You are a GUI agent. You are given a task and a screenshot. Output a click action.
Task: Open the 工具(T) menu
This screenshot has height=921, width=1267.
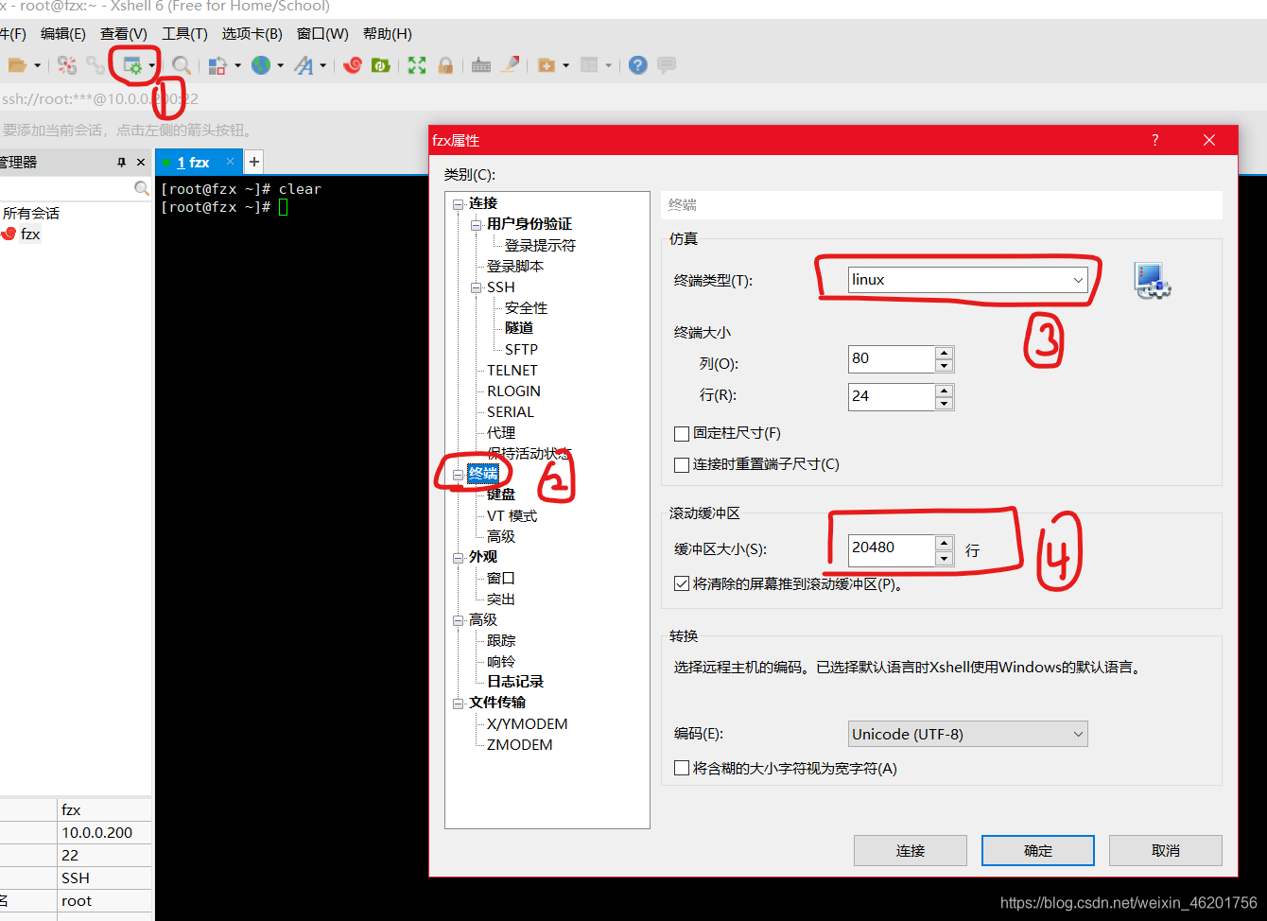pyautogui.click(x=184, y=34)
